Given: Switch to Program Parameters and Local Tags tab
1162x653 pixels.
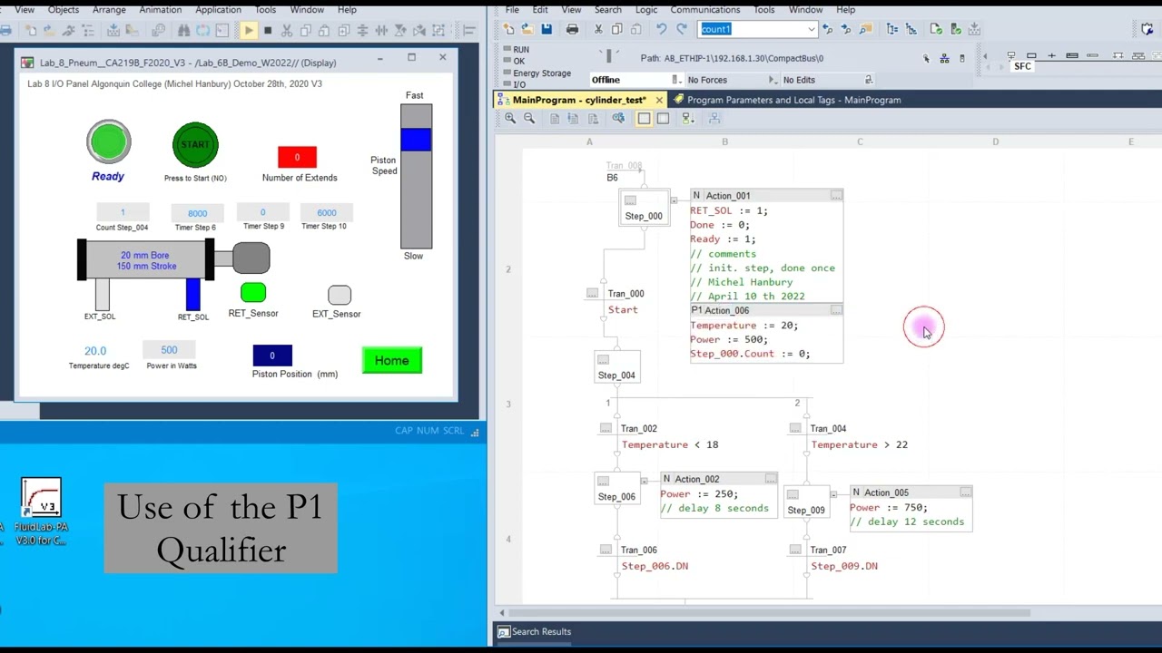Looking at the screenshot, I should 787,100.
